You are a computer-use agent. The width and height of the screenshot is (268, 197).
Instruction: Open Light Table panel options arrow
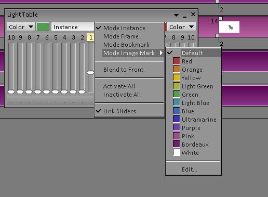point(176,15)
